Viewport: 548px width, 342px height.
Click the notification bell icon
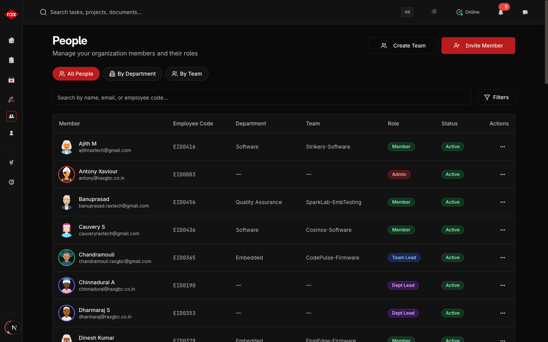pyautogui.click(x=501, y=12)
